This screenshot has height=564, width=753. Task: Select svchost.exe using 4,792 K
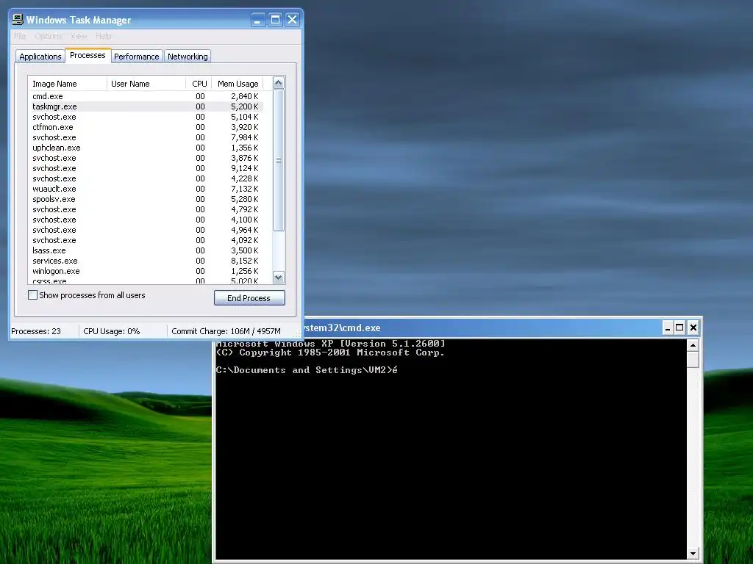(x=146, y=209)
